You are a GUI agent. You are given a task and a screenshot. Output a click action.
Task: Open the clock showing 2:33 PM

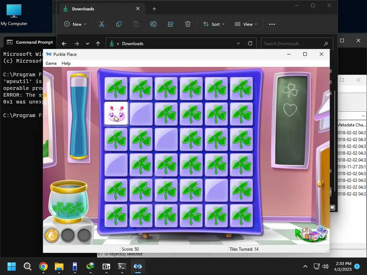pyautogui.click(x=343, y=266)
